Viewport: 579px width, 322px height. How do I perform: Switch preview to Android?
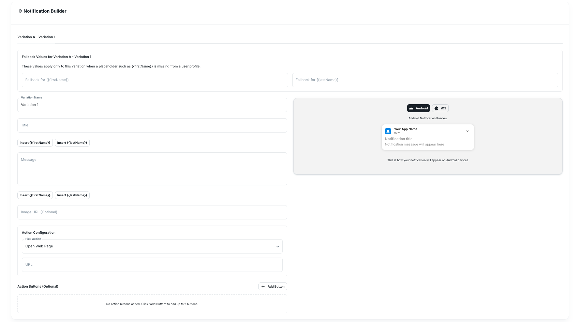[x=418, y=108]
